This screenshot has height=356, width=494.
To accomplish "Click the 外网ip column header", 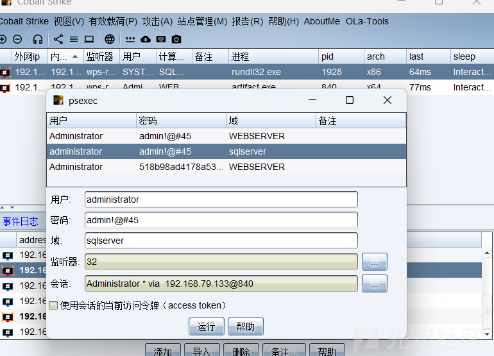I will pos(30,56).
